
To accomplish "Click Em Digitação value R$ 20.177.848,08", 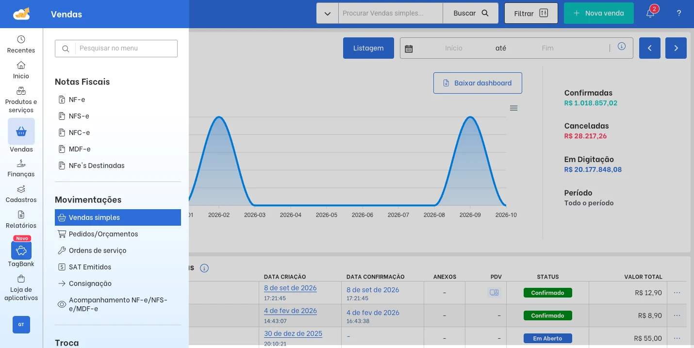I will [593, 169].
